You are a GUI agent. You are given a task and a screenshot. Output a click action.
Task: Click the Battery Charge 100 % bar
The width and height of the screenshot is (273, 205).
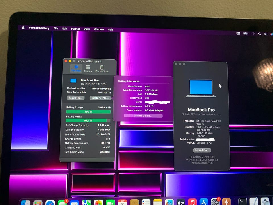[x=88, y=112]
